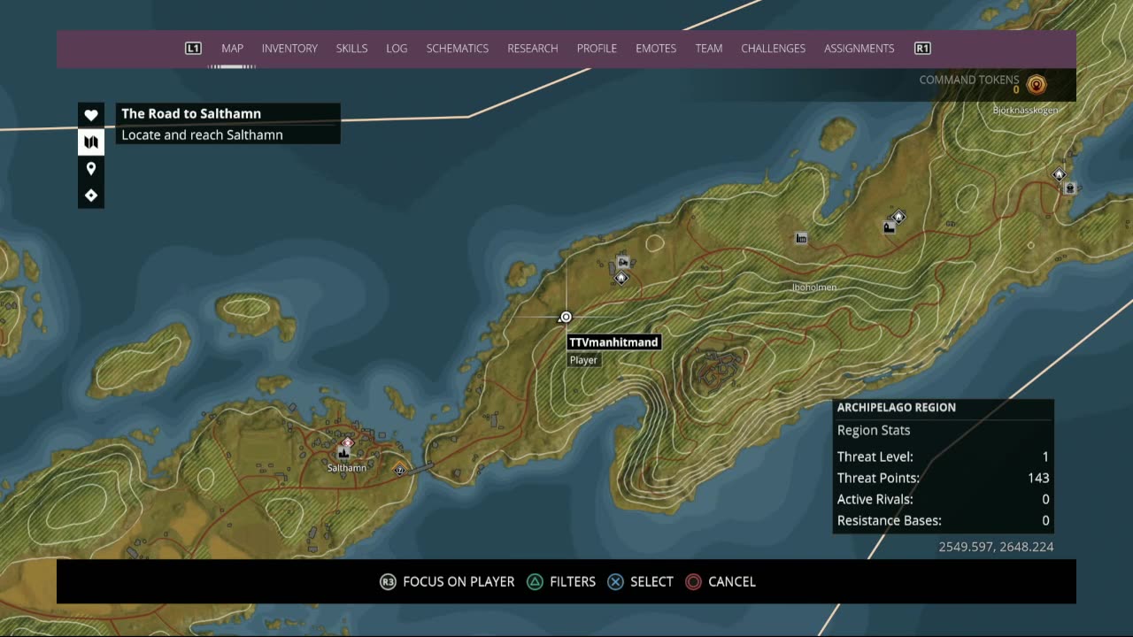This screenshot has width=1133, height=637.
Task: Click the Active Rivals stat row
Action: 943,499
